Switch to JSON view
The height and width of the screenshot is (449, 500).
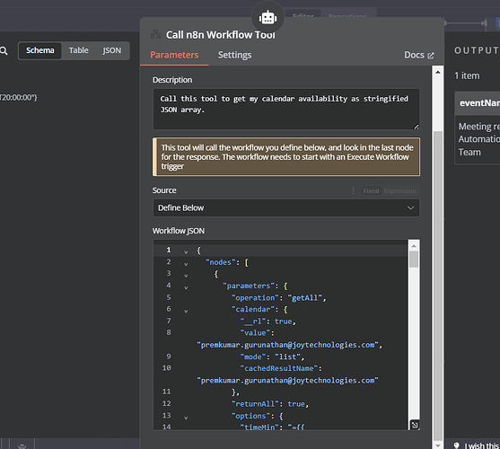(x=111, y=50)
